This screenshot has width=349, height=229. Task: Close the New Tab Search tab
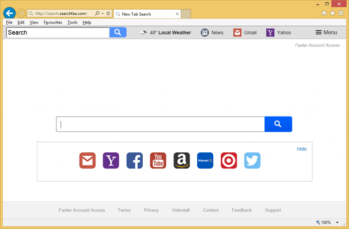(177, 14)
